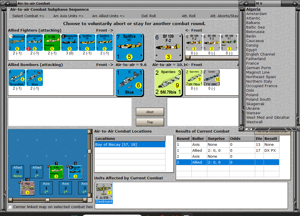This screenshot has width=300, height=216.
Task: Select Maginot Line in the M V list
Action: [x=258, y=72]
